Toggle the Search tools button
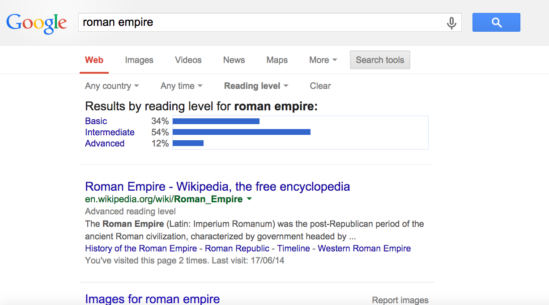The height and width of the screenshot is (305, 549). pos(380,60)
